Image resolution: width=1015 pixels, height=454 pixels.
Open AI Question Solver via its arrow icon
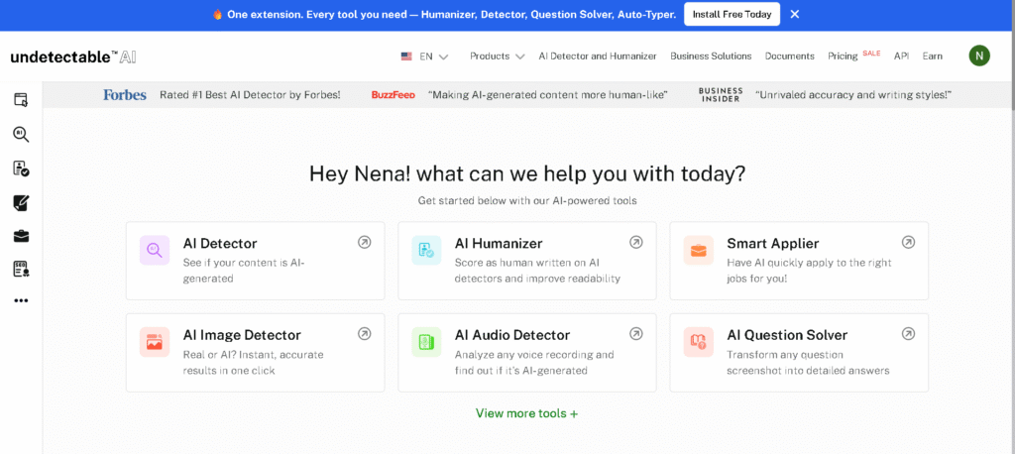(x=909, y=334)
